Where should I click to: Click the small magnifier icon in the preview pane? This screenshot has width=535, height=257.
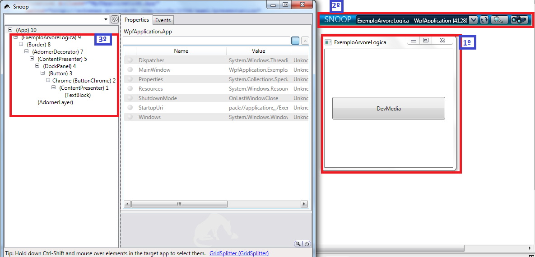[x=298, y=244]
